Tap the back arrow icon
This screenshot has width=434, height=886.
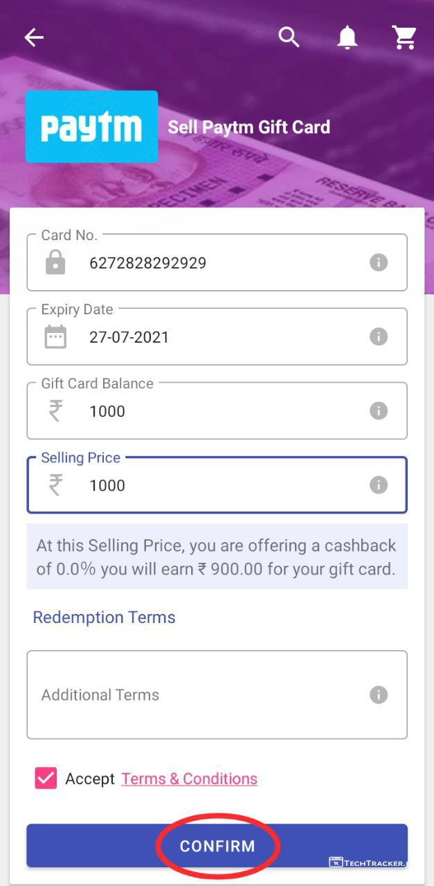pos(34,38)
